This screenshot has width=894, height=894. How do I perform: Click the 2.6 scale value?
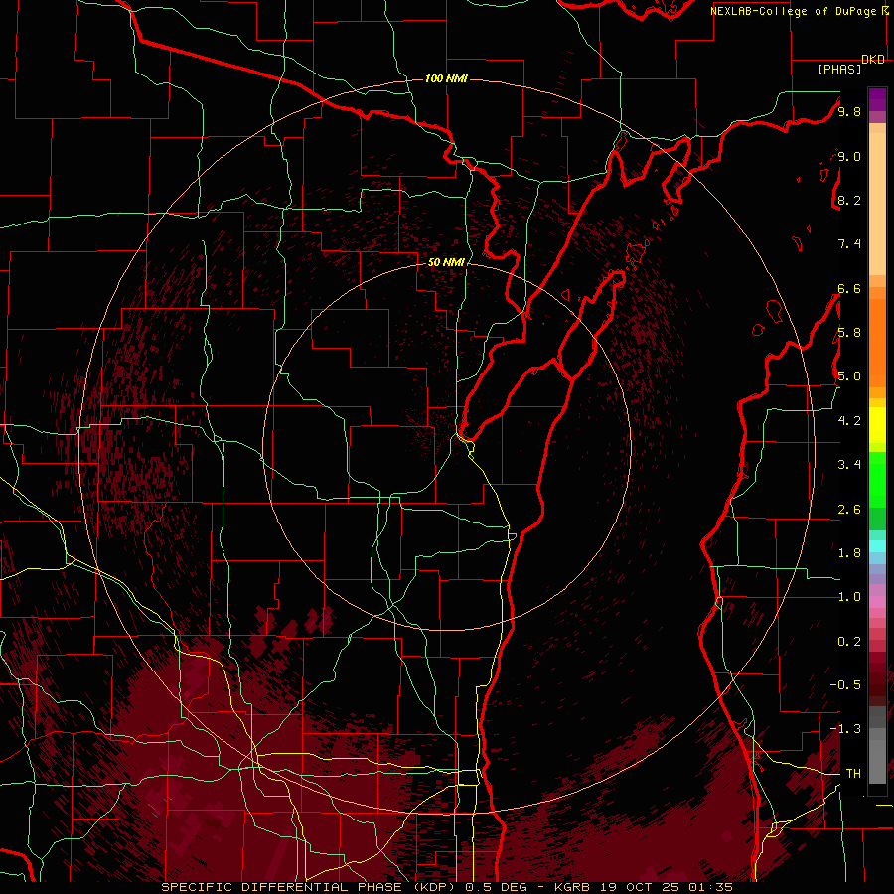(x=849, y=509)
